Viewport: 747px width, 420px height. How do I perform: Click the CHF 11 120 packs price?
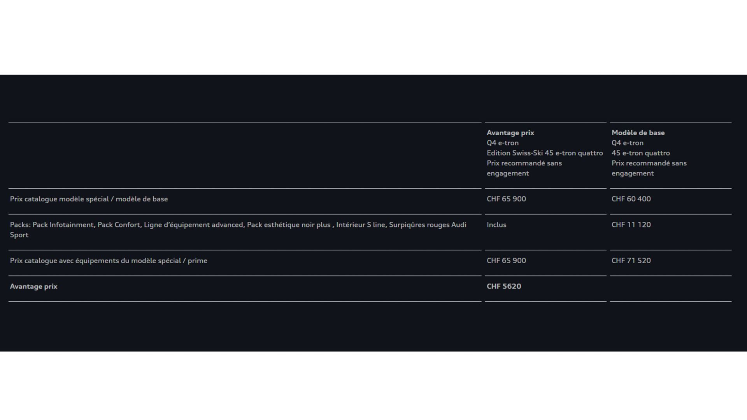pyautogui.click(x=631, y=224)
